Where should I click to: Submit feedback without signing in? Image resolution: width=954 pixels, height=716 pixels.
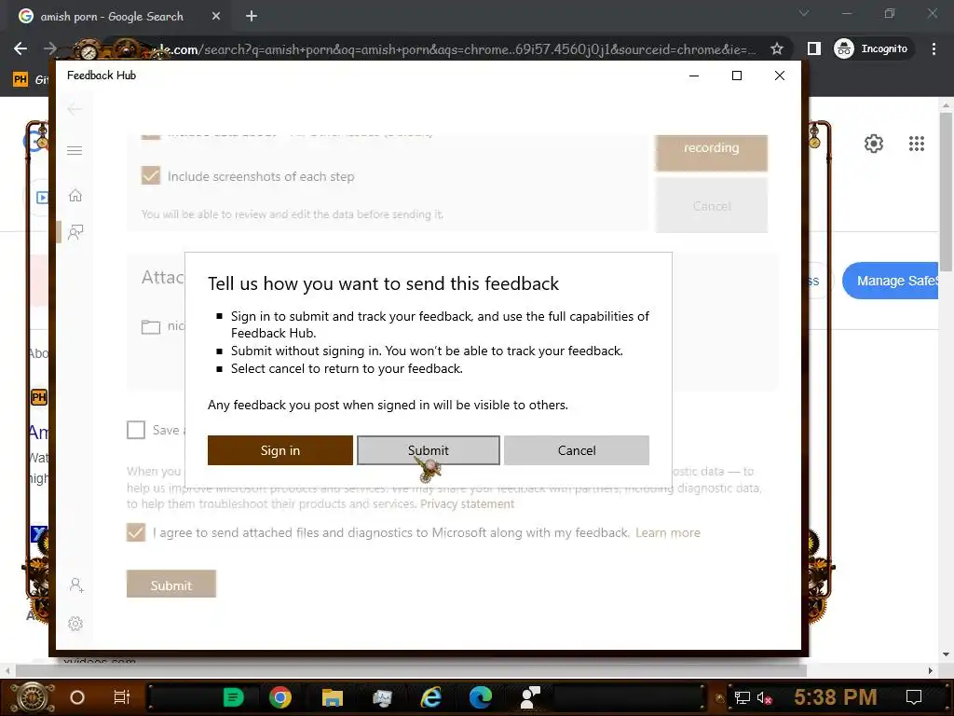[x=429, y=450]
